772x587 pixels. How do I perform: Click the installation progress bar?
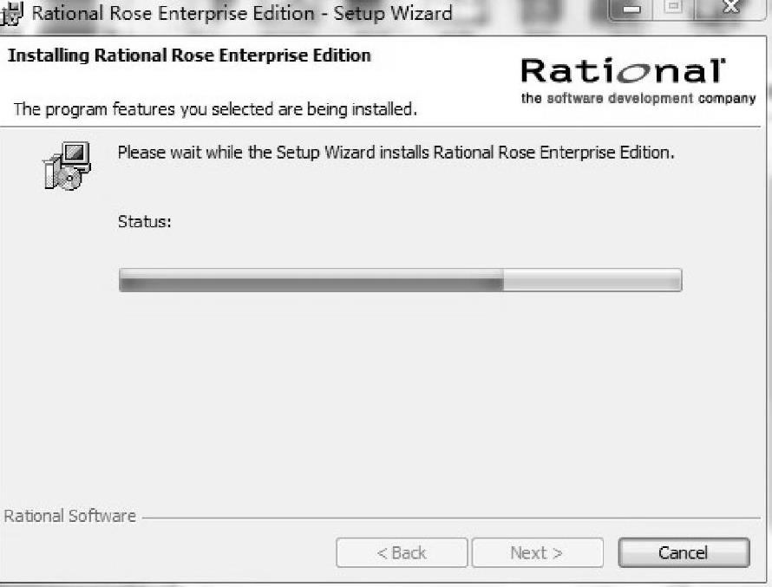400,280
